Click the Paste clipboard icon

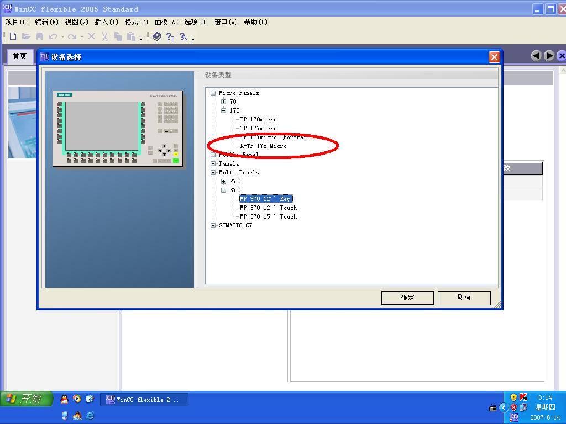(x=131, y=36)
